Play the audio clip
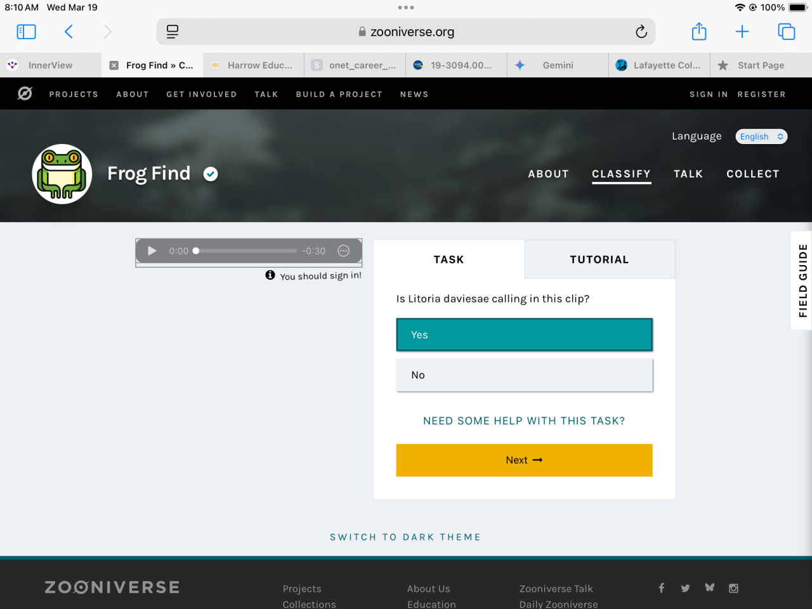This screenshot has height=609, width=812. (x=152, y=251)
